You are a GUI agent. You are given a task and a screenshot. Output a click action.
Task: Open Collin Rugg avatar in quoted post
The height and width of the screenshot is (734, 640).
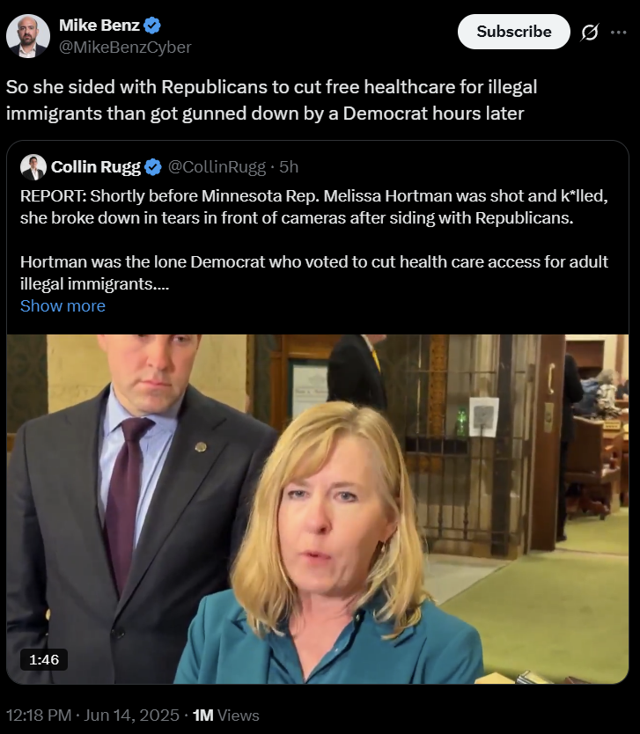pos(33,167)
